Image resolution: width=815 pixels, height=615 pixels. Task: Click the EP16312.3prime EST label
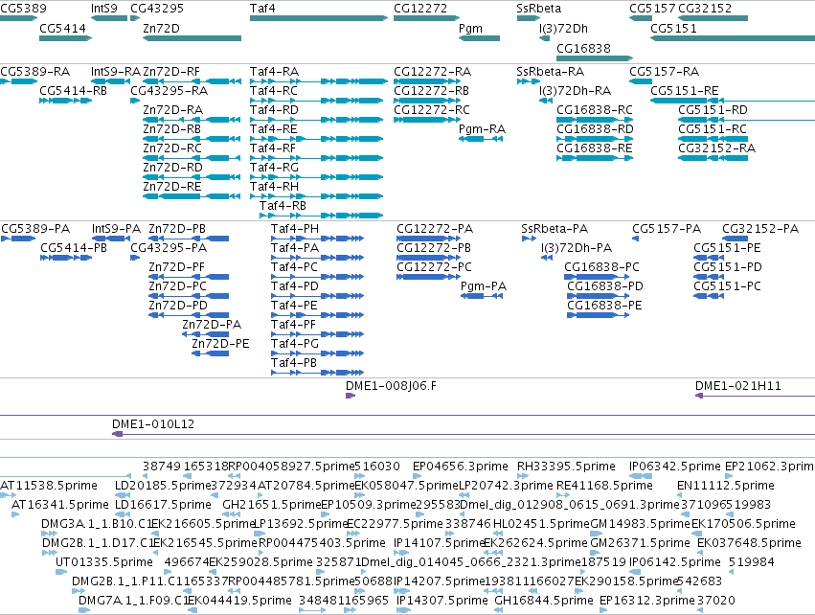tap(647, 601)
